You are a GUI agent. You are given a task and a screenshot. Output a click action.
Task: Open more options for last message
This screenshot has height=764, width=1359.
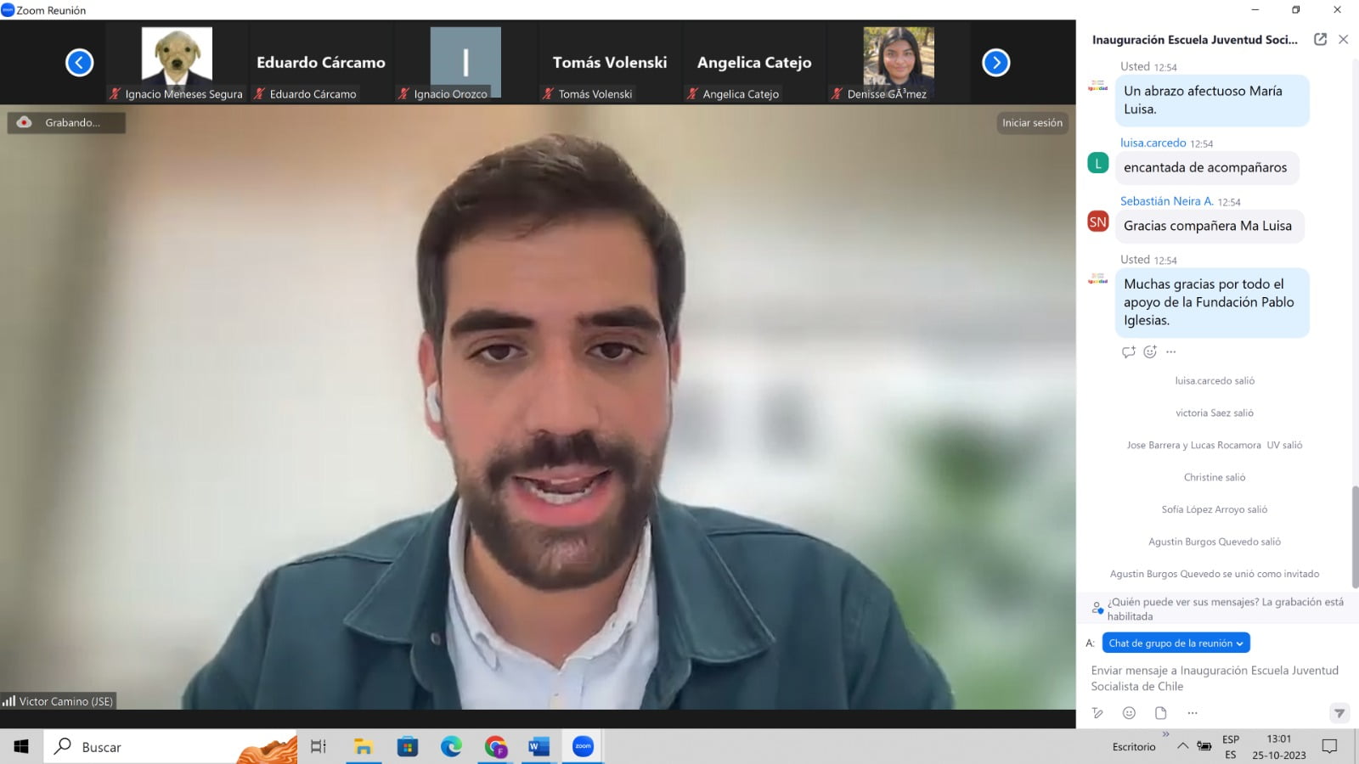1171,351
